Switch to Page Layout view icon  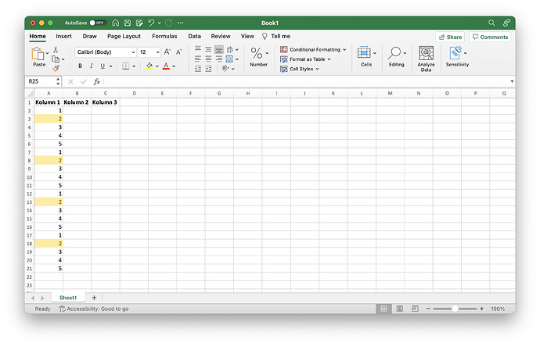click(399, 309)
